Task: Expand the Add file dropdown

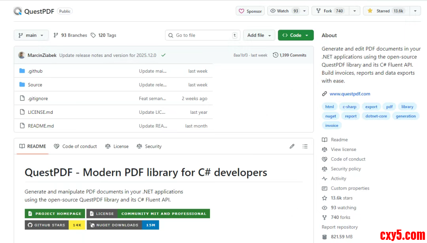Action: coord(259,35)
